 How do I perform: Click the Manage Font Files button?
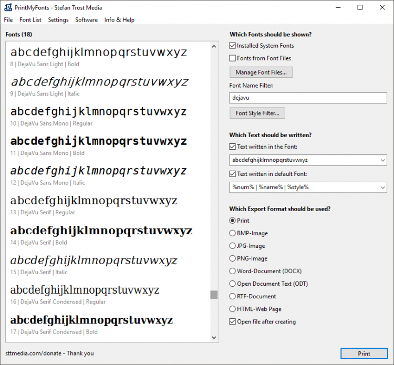[x=261, y=72]
